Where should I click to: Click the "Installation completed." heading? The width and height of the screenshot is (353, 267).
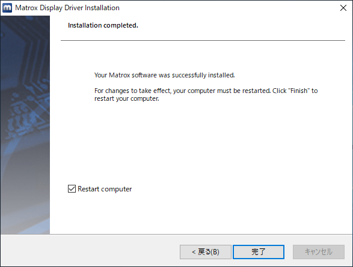pos(103,25)
